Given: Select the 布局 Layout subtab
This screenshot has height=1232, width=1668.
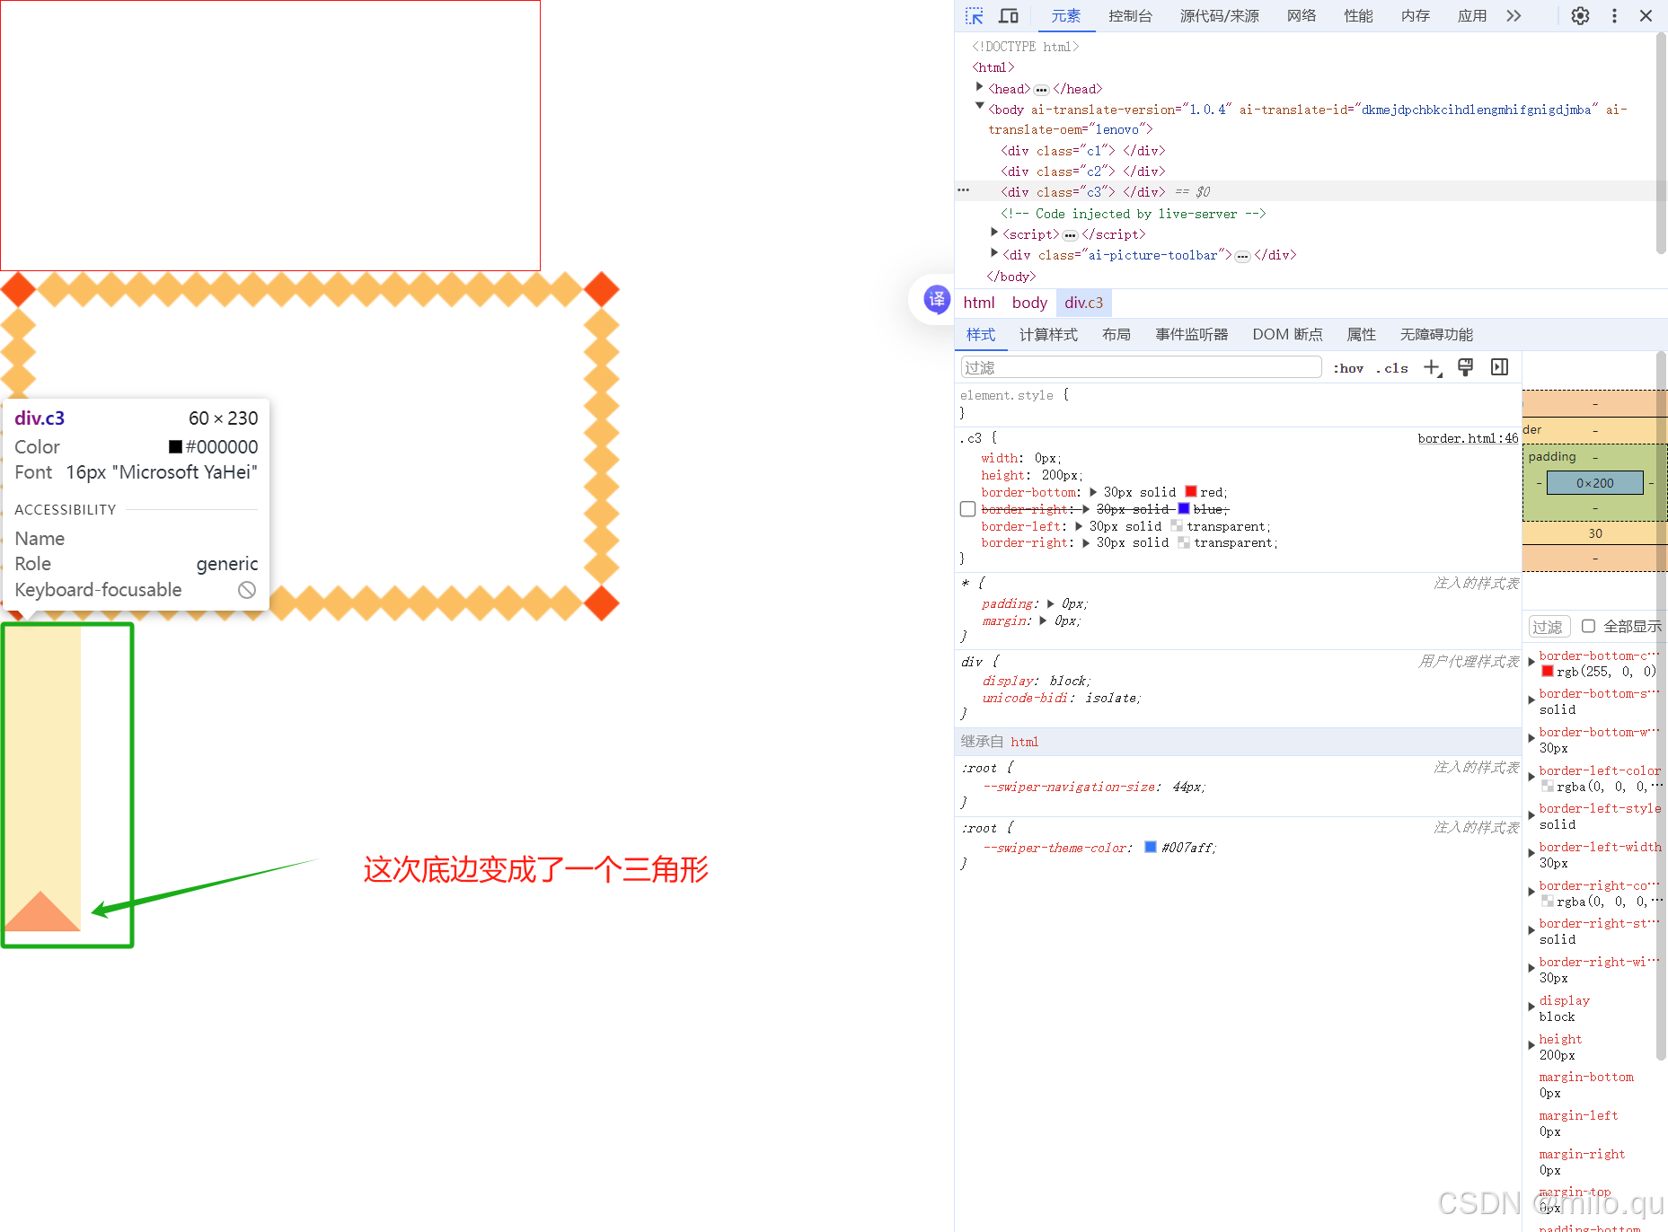Looking at the screenshot, I should 1116,335.
